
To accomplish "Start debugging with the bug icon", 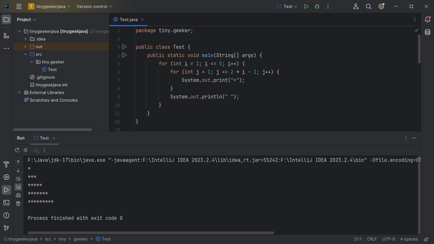I will pos(317,6).
